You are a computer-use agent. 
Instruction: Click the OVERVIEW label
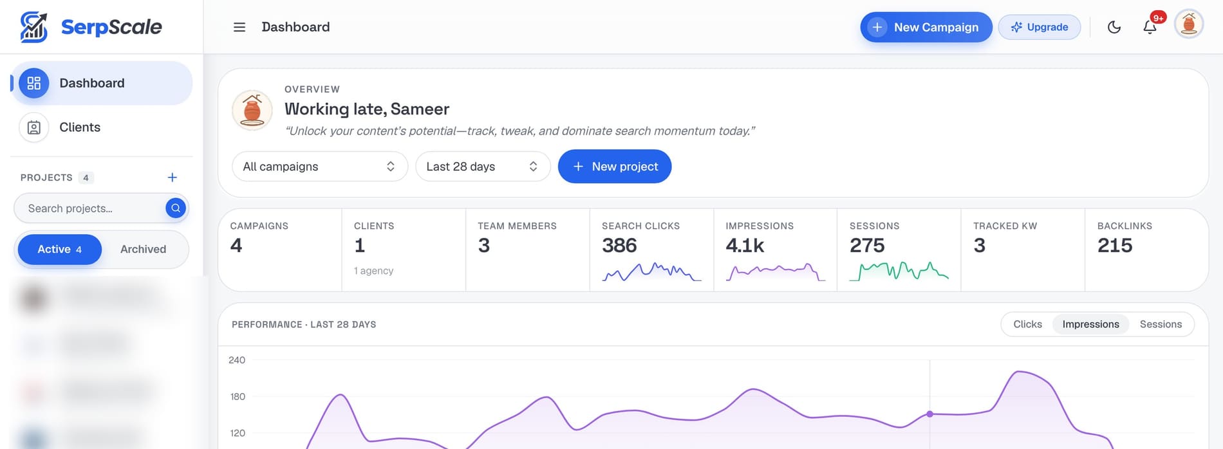pyautogui.click(x=312, y=89)
